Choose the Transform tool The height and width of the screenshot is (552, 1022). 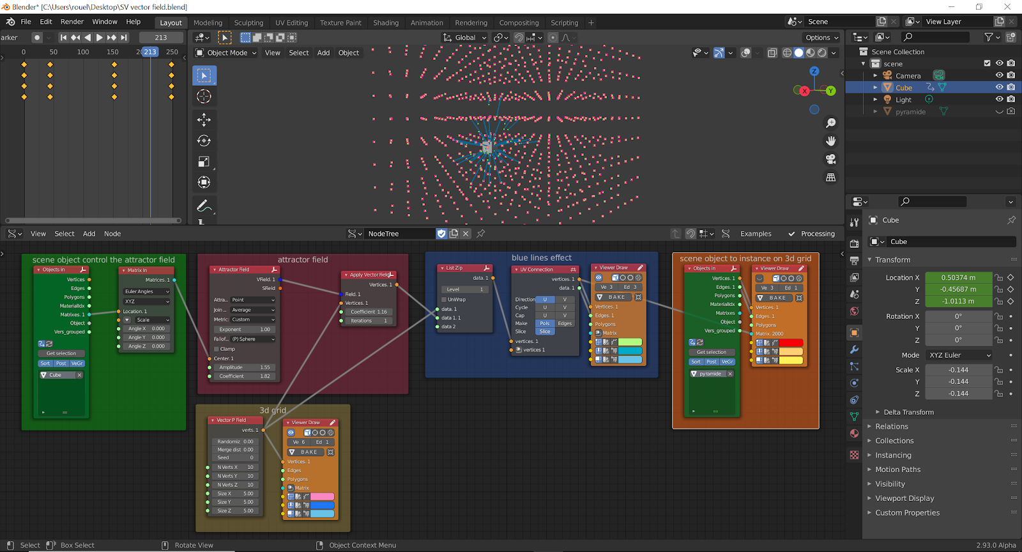tap(204, 183)
